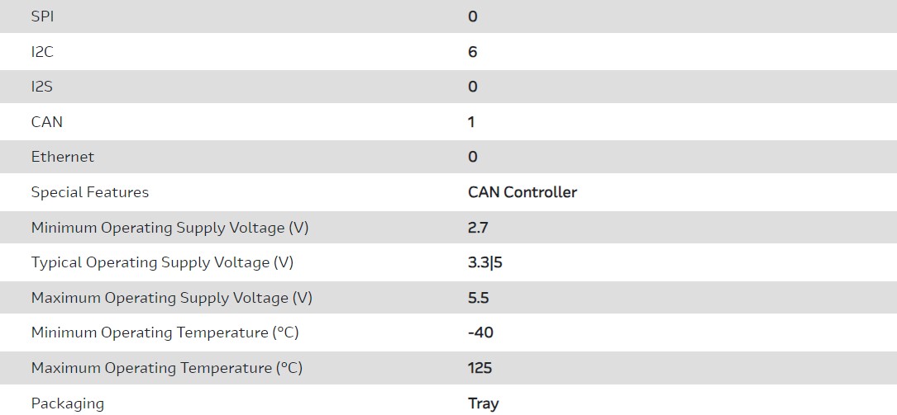The height and width of the screenshot is (415, 897).
Task: Click the -40 temperature value
Action: (x=480, y=332)
